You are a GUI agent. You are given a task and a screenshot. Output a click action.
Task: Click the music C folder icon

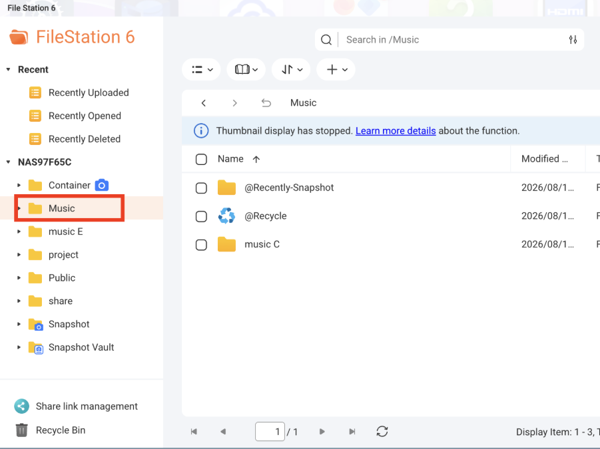pos(226,244)
